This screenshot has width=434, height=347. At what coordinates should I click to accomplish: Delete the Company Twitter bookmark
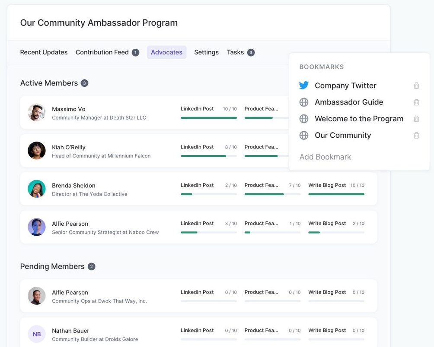pos(416,85)
